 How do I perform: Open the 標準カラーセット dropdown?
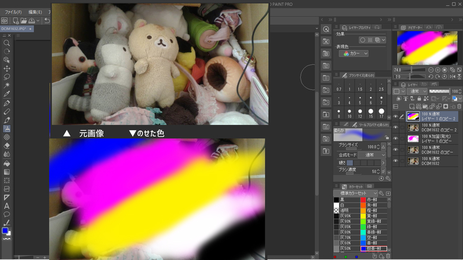[x=356, y=193]
